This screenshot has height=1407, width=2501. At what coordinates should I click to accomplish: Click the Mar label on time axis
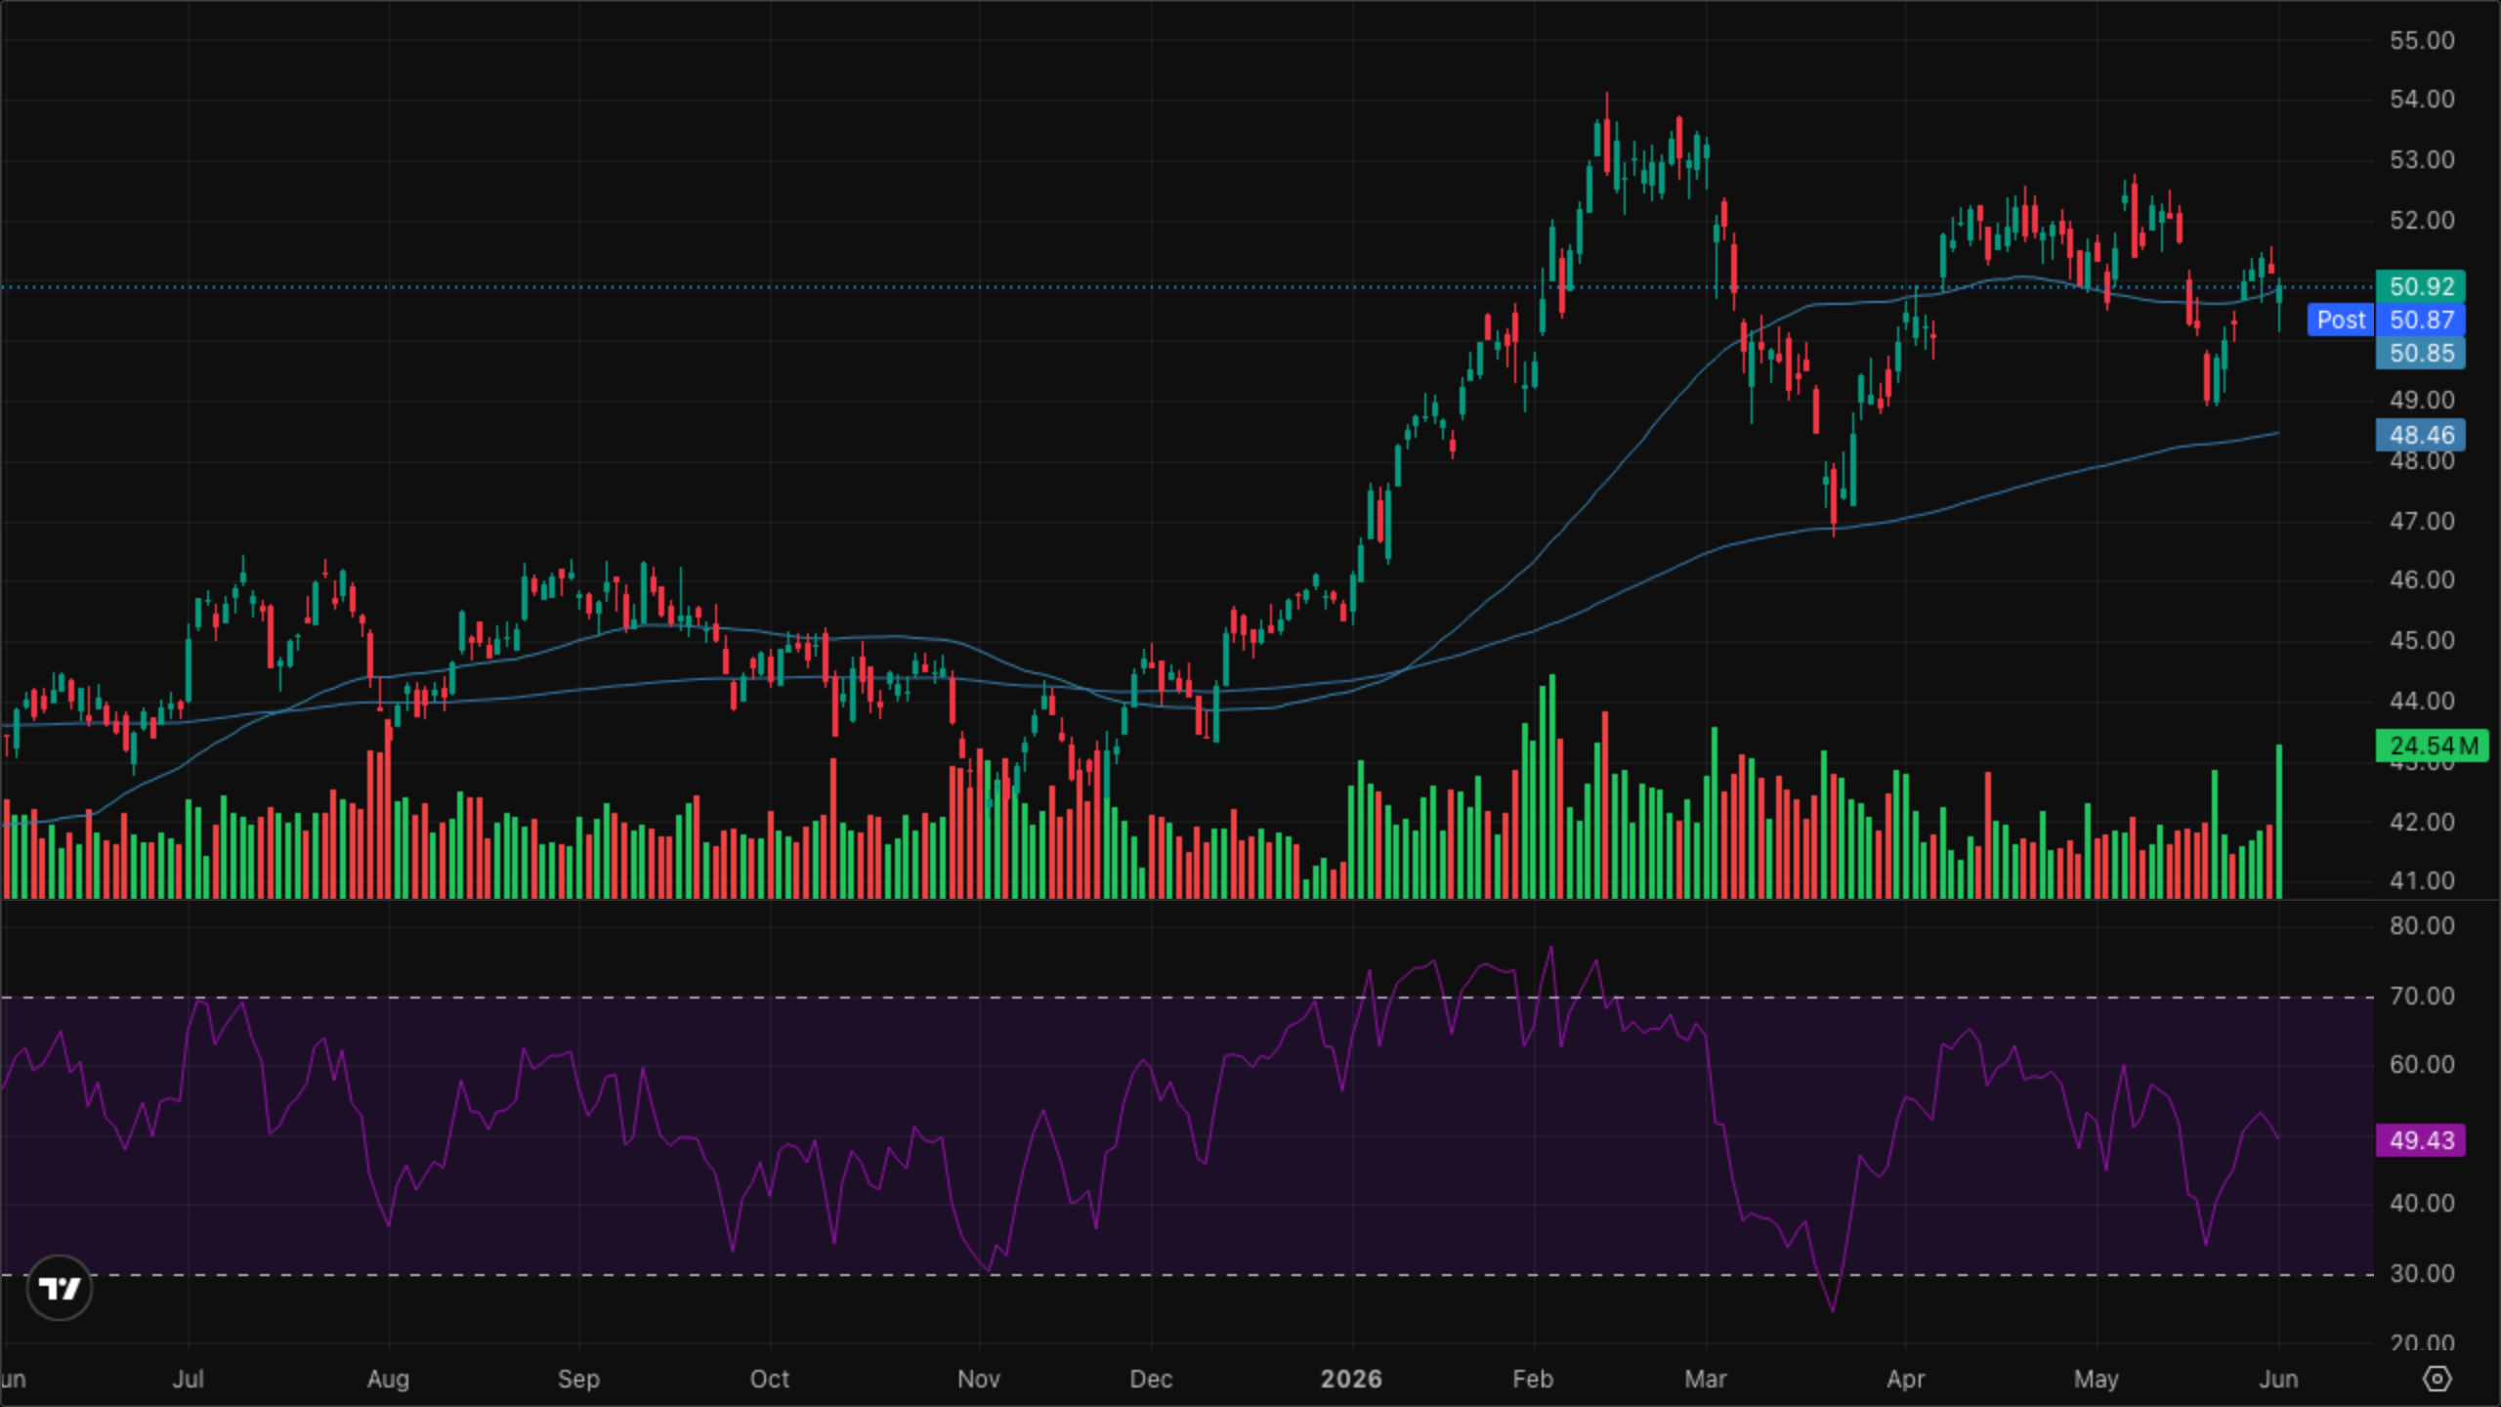click(x=1706, y=1379)
